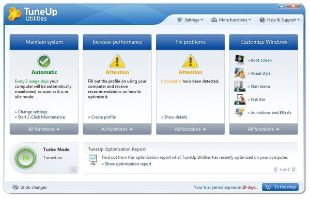Click the 4 of 4 page indicator
The height and width of the screenshot is (199, 310).
284,170
